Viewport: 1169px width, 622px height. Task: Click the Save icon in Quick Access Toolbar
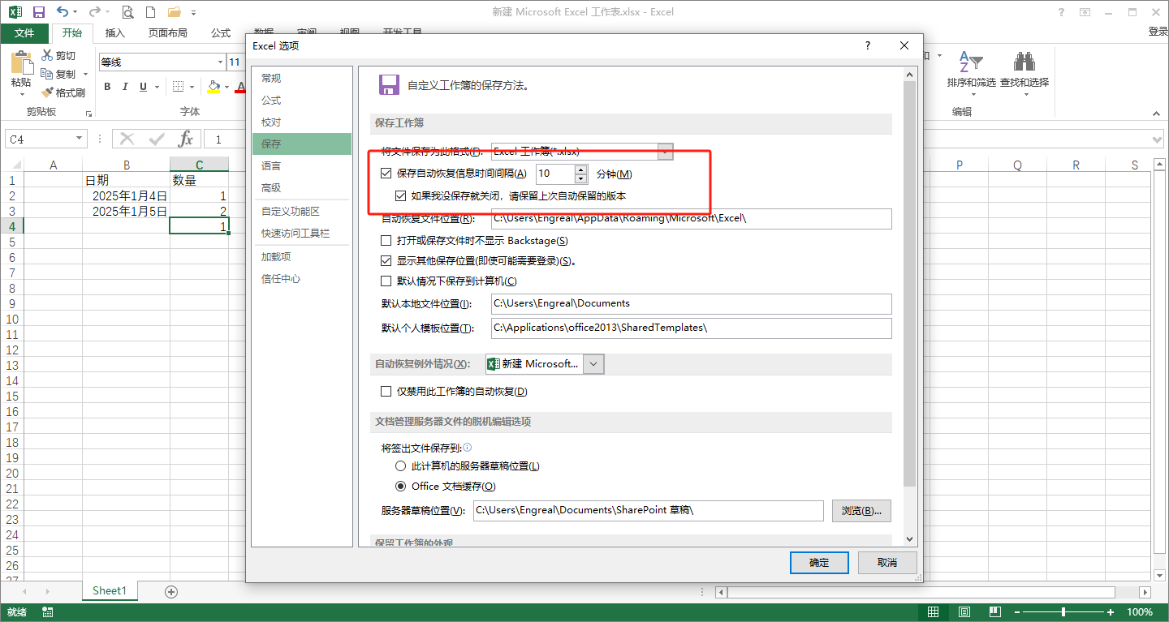click(x=38, y=12)
